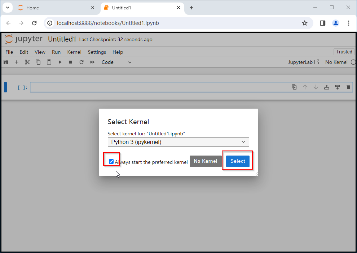Open the JupyterLab link
This screenshot has width=357, height=253.
click(x=303, y=62)
